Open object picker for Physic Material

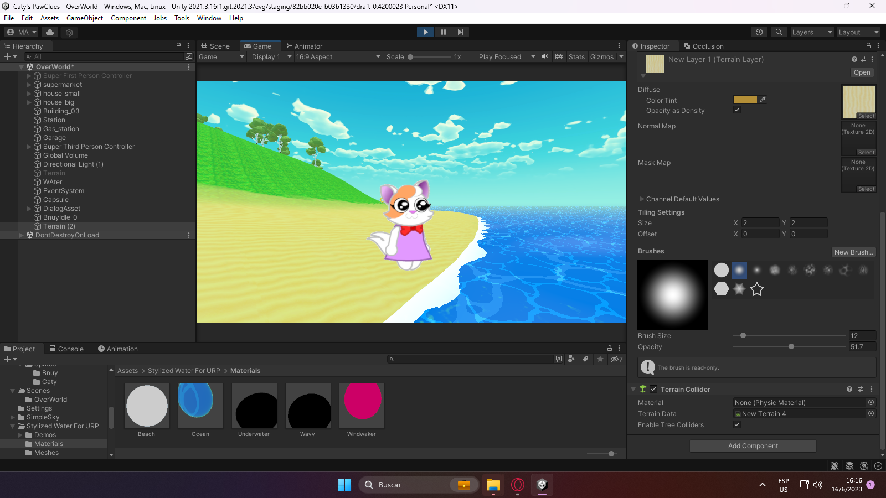pos(871,402)
